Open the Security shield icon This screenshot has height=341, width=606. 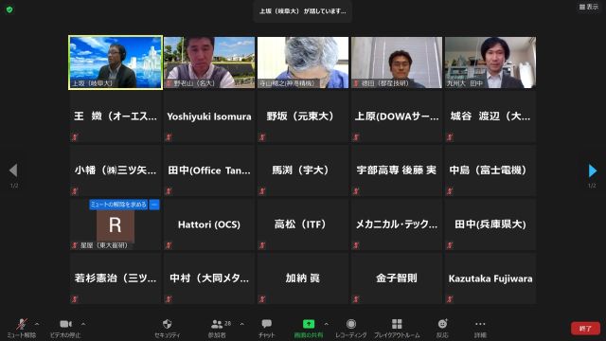click(x=167, y=324)
